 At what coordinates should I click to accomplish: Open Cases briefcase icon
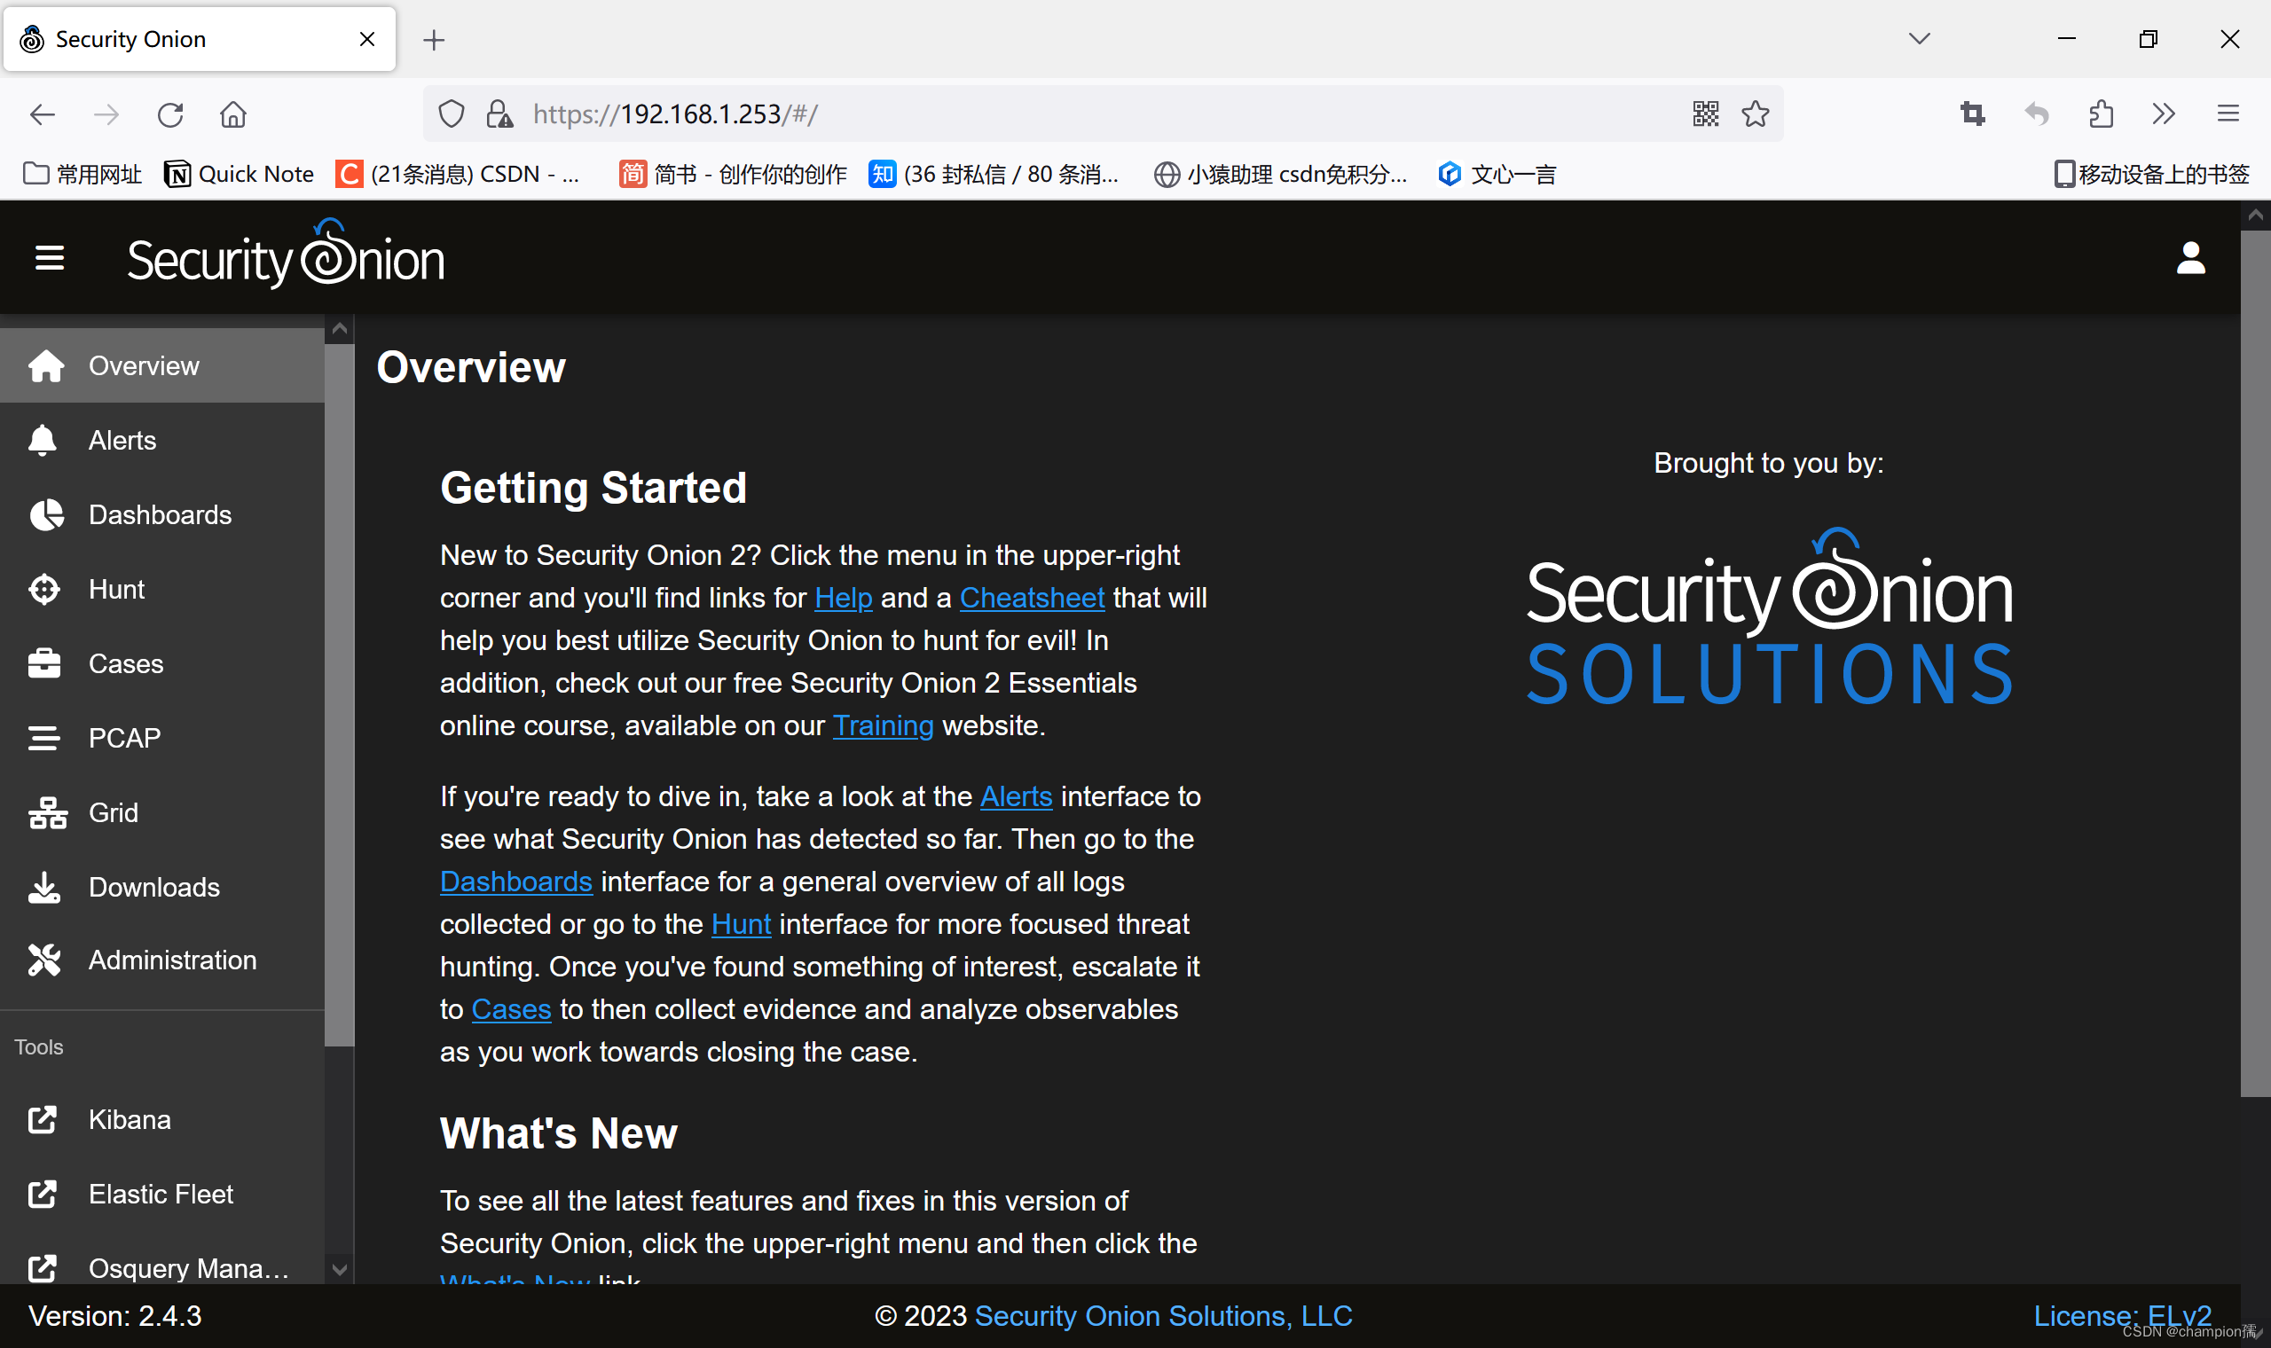coord(43,664)
